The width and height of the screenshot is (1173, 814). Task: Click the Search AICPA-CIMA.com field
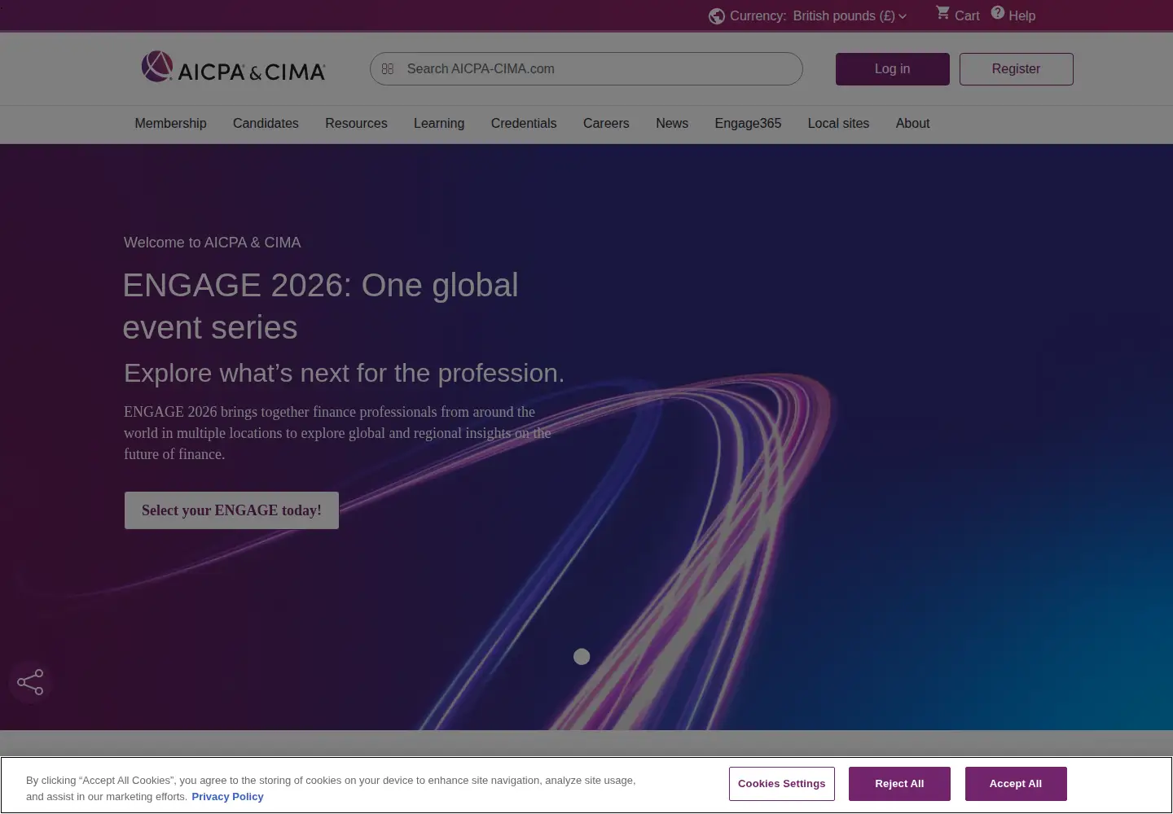click(586, 69)
